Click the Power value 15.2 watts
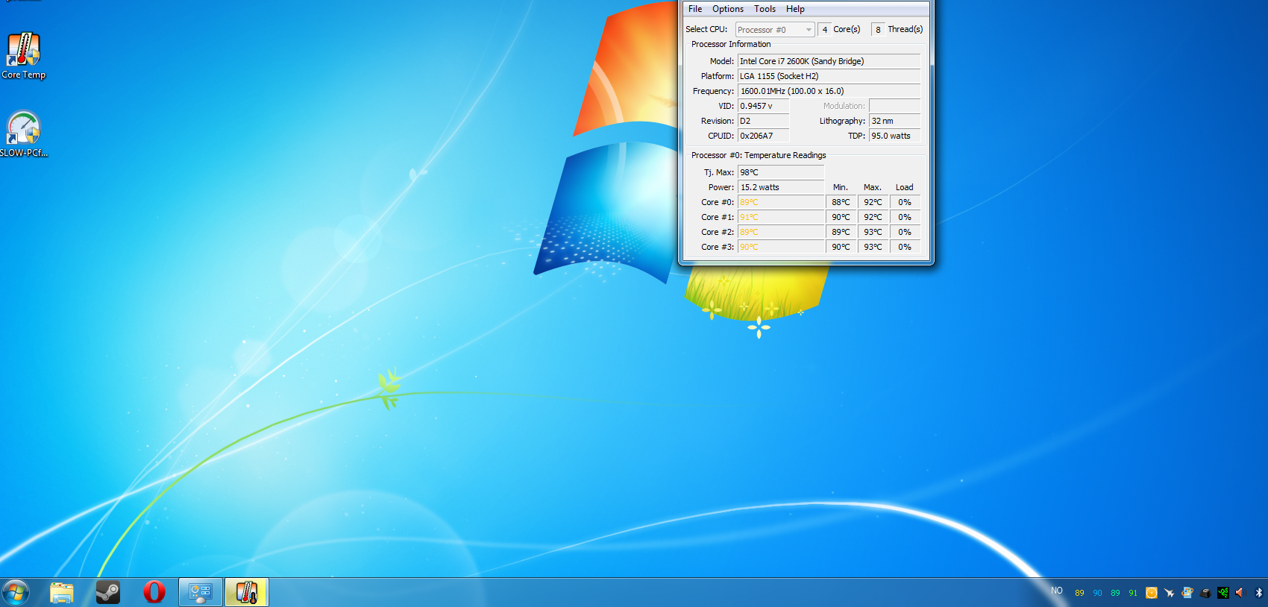1268x607 pixels. tap(781, 187)
